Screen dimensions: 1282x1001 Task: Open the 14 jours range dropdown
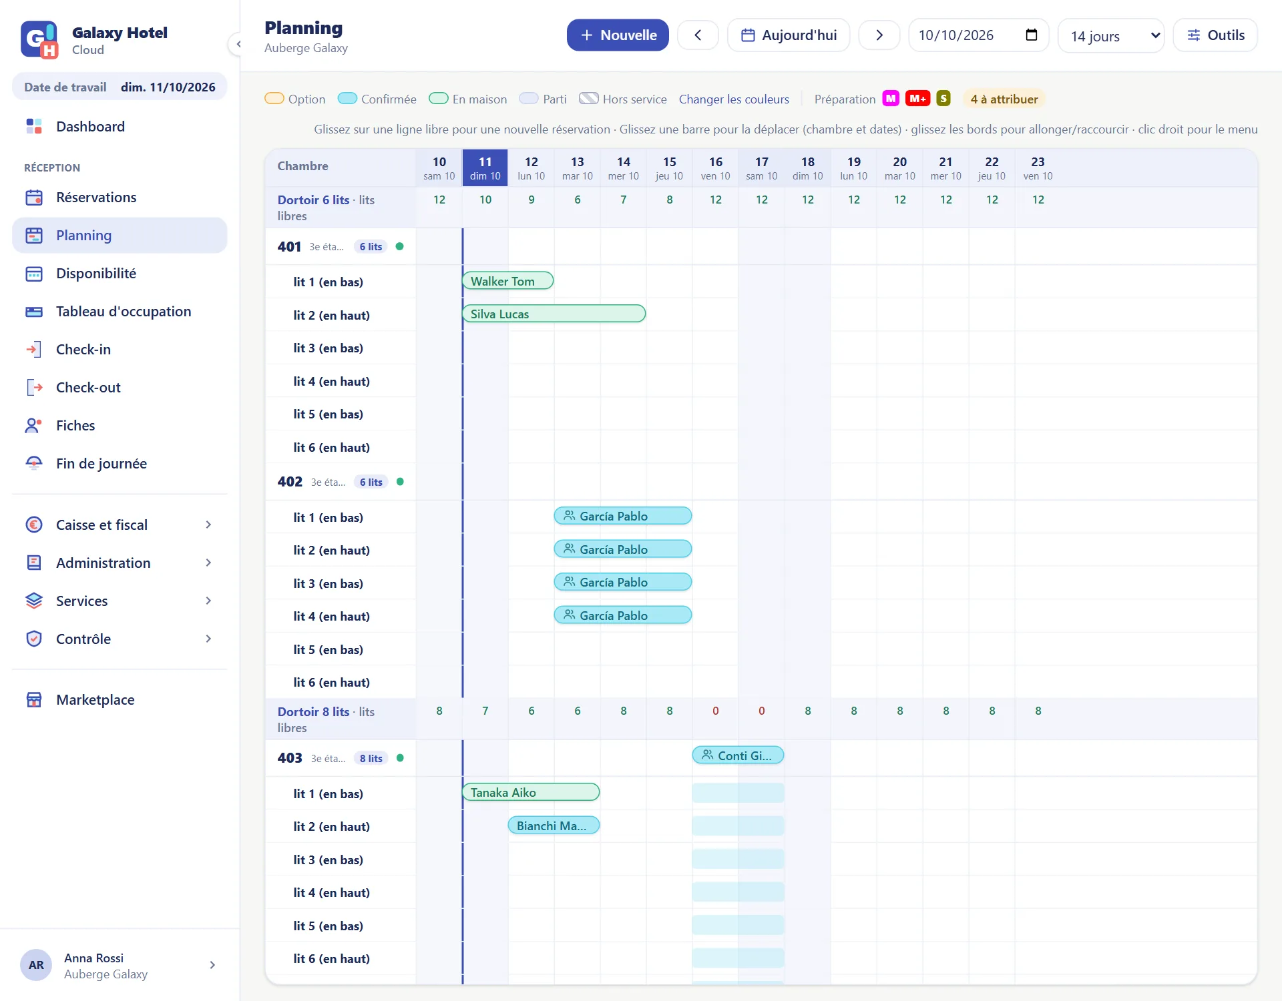point(1111,36)
